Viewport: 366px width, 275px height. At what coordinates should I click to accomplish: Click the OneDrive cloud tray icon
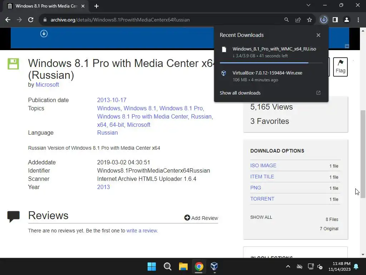coord(300,266)
